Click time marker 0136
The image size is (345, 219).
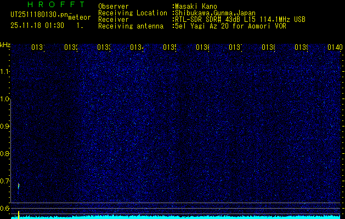[x=202, y=47]
